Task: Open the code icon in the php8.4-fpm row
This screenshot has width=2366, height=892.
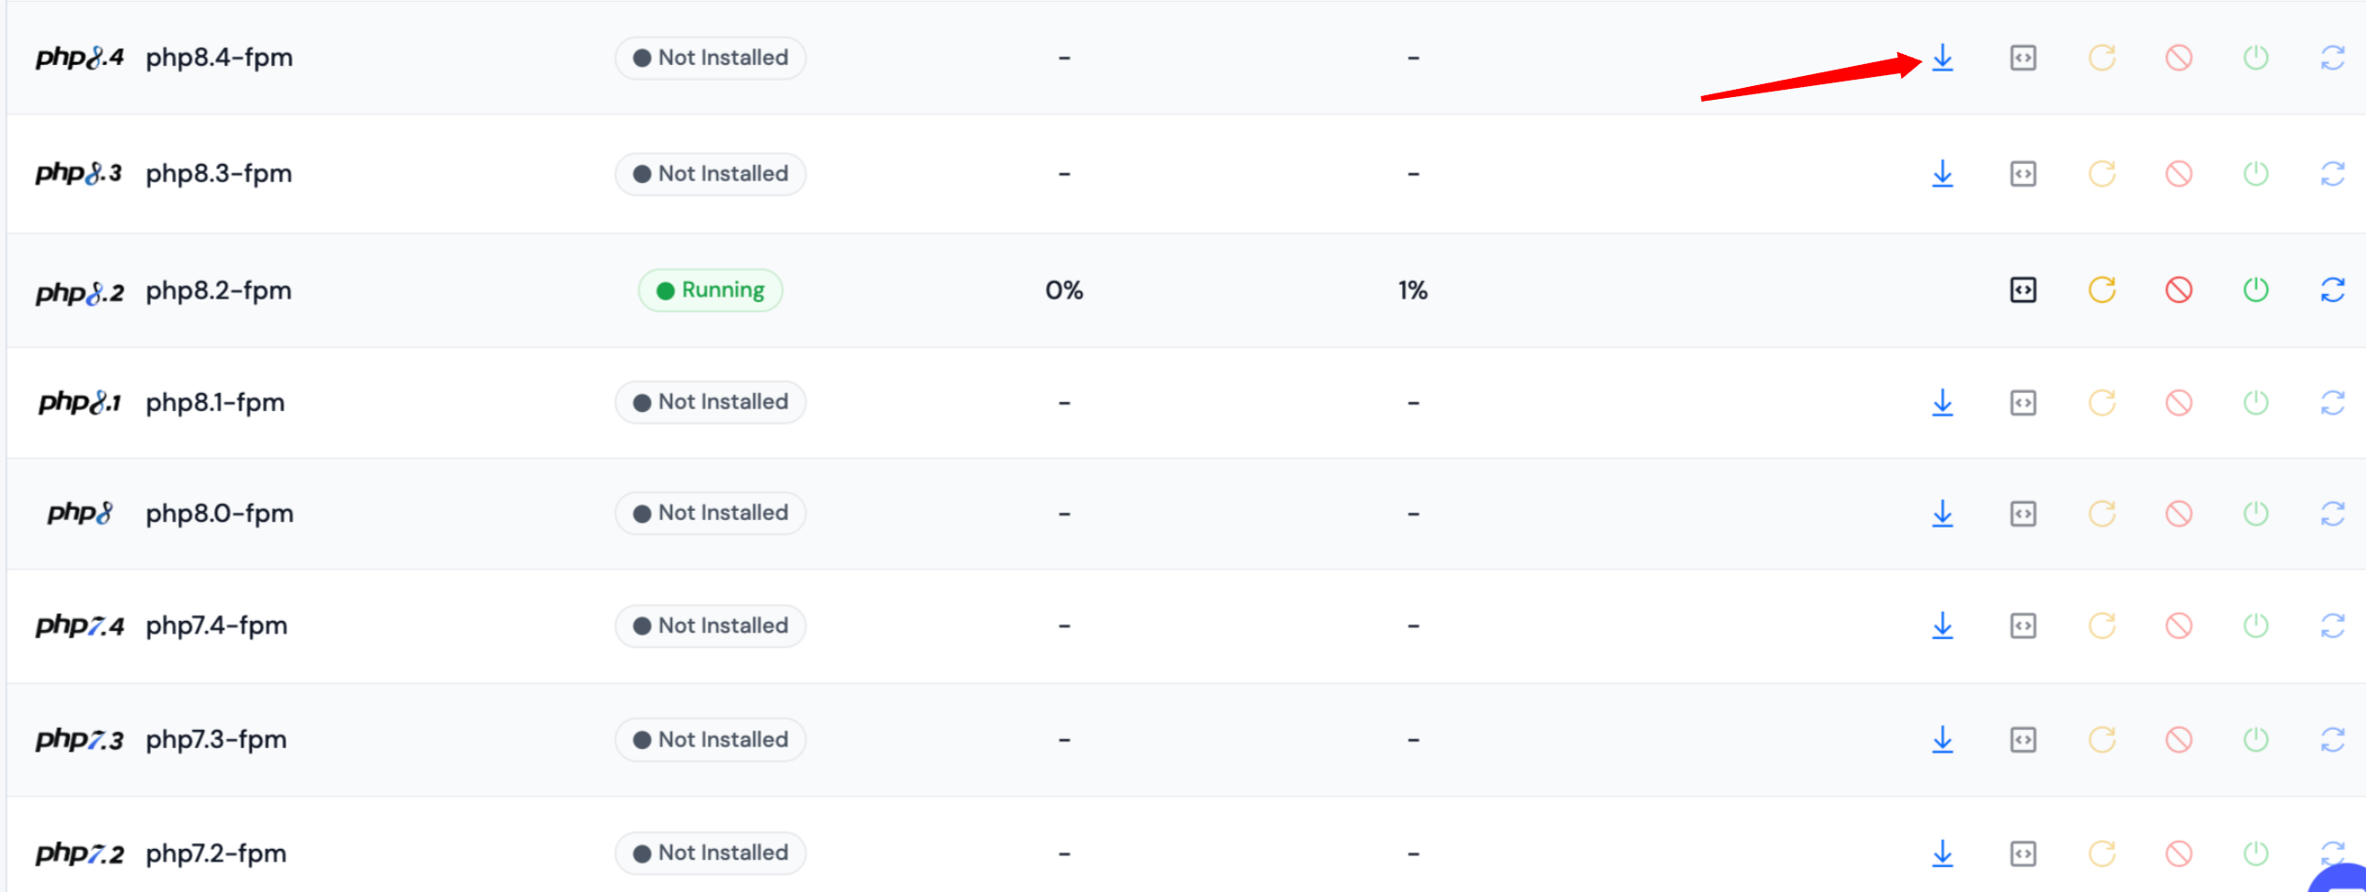Action: 2023,58
